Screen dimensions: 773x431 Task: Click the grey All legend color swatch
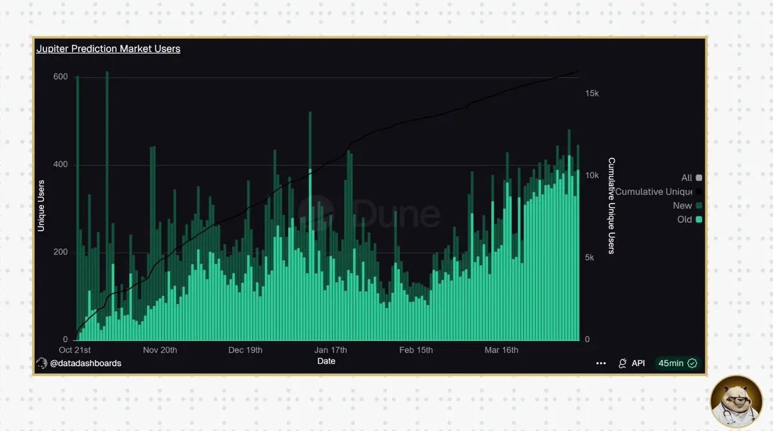(699, 178)
